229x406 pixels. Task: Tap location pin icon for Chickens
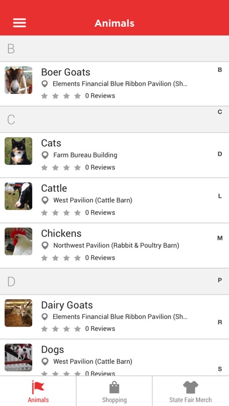(x=45, y=246)
